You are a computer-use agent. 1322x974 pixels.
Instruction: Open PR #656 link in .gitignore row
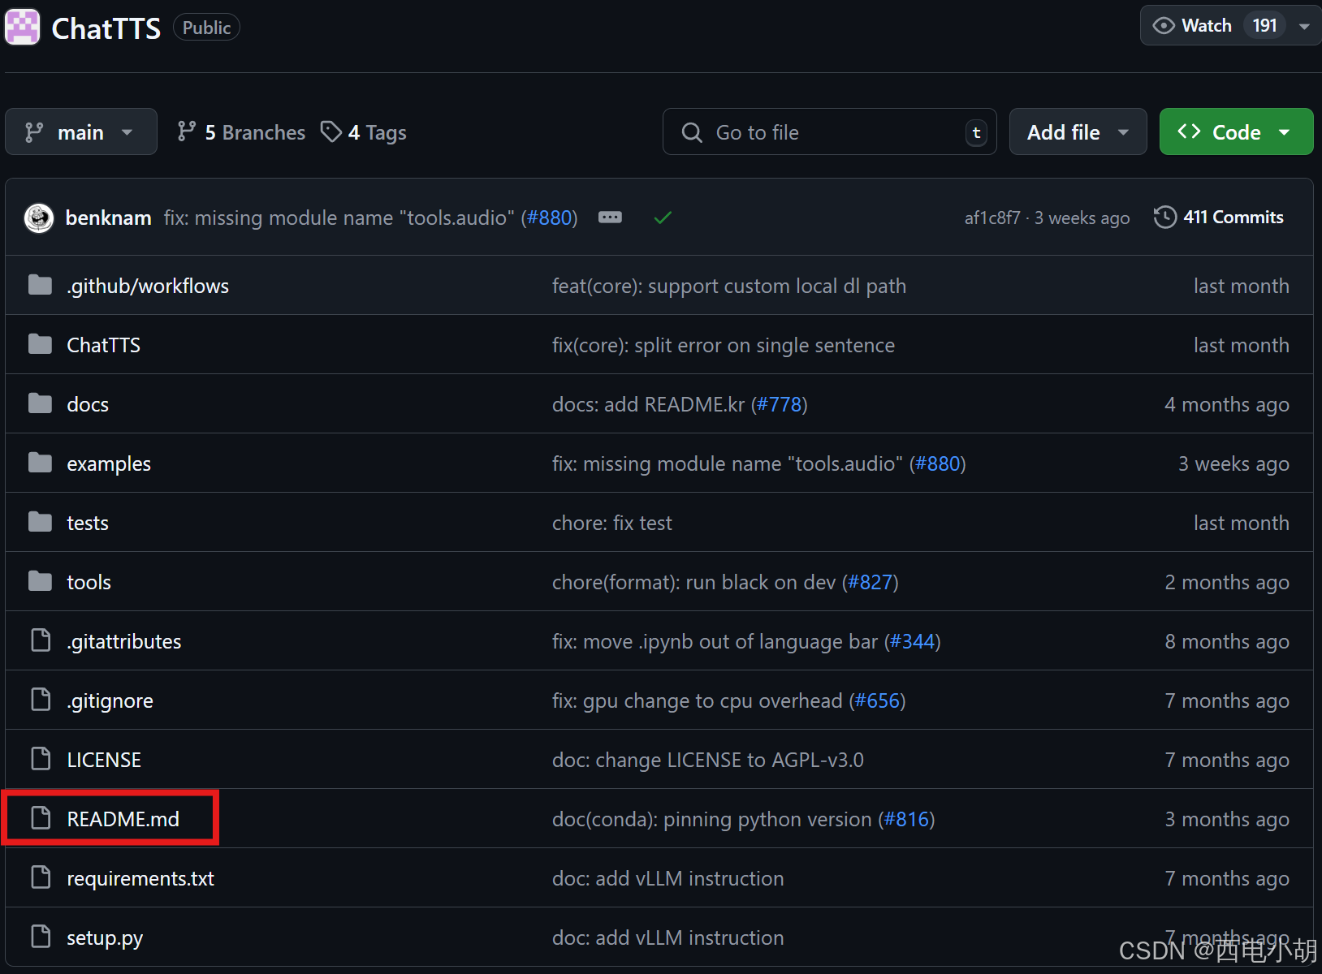click(x=878, y=700)
